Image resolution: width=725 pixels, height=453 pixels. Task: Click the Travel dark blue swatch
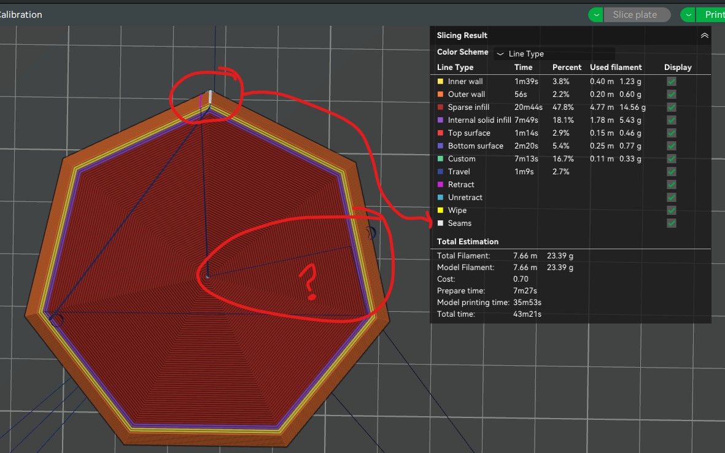tap(440, 171)
